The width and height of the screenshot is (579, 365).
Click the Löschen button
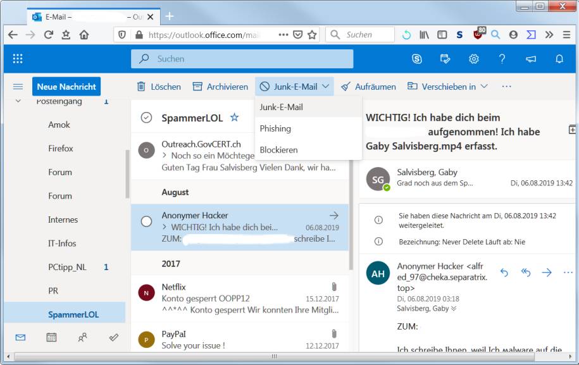pos(159,87)
